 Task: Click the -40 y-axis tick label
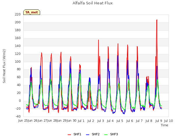(x=18, y=117)
